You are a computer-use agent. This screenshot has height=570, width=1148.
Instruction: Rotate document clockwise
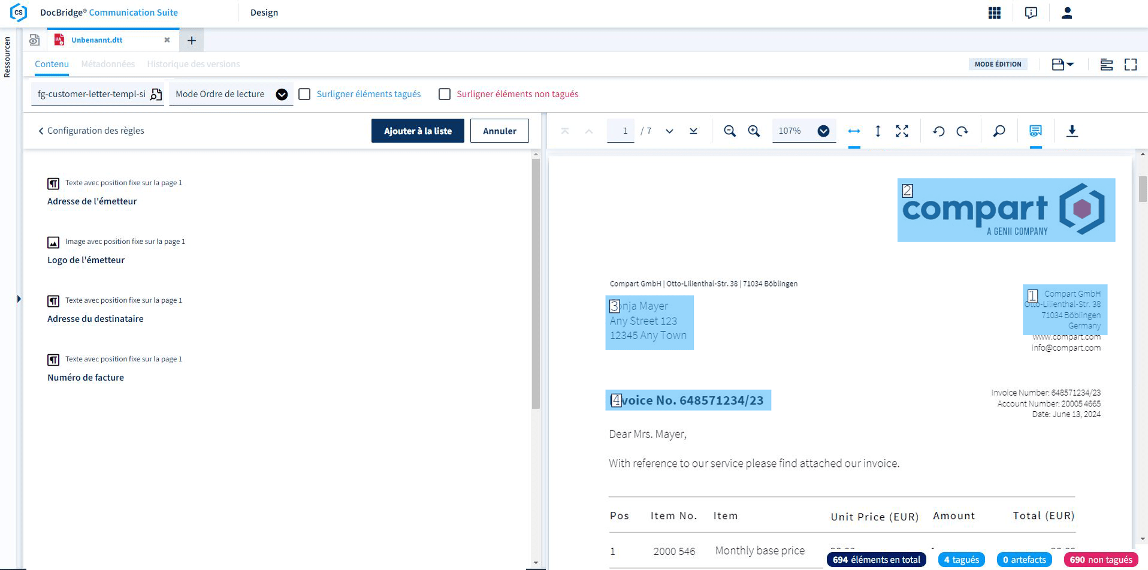pyautogui.click(x=962, y=131)
